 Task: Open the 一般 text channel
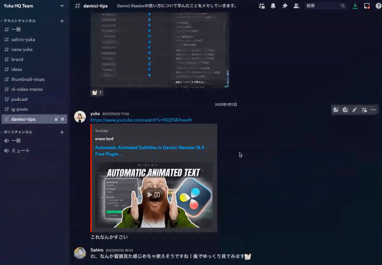pyautogui.click(x=34, y=29)
